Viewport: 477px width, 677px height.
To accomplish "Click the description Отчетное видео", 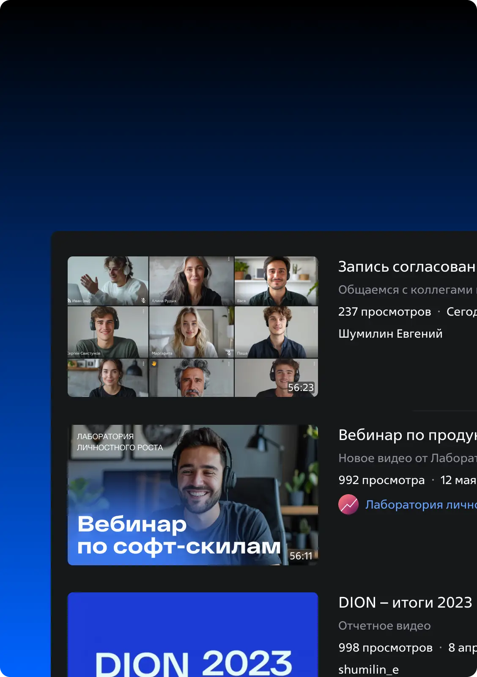I will [x=384, y=626].
